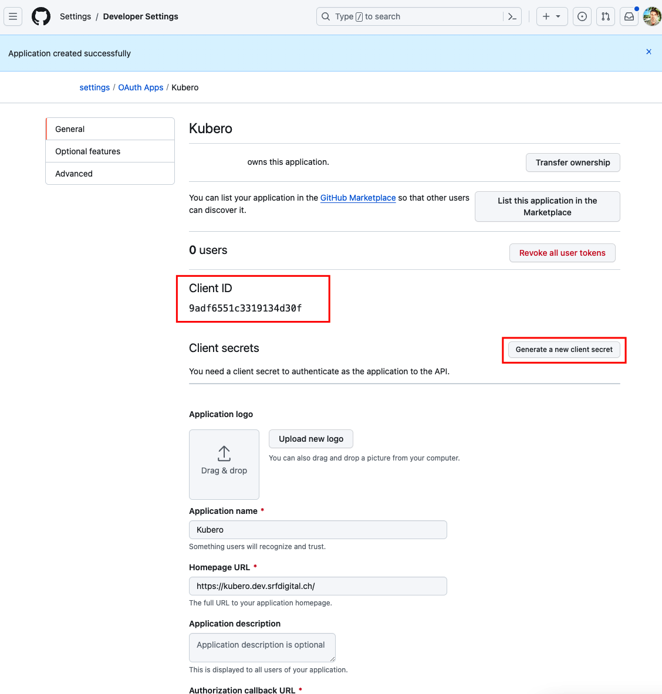Expand the create new plus dropdown
The image size is (662, 694).
(552, 17)
